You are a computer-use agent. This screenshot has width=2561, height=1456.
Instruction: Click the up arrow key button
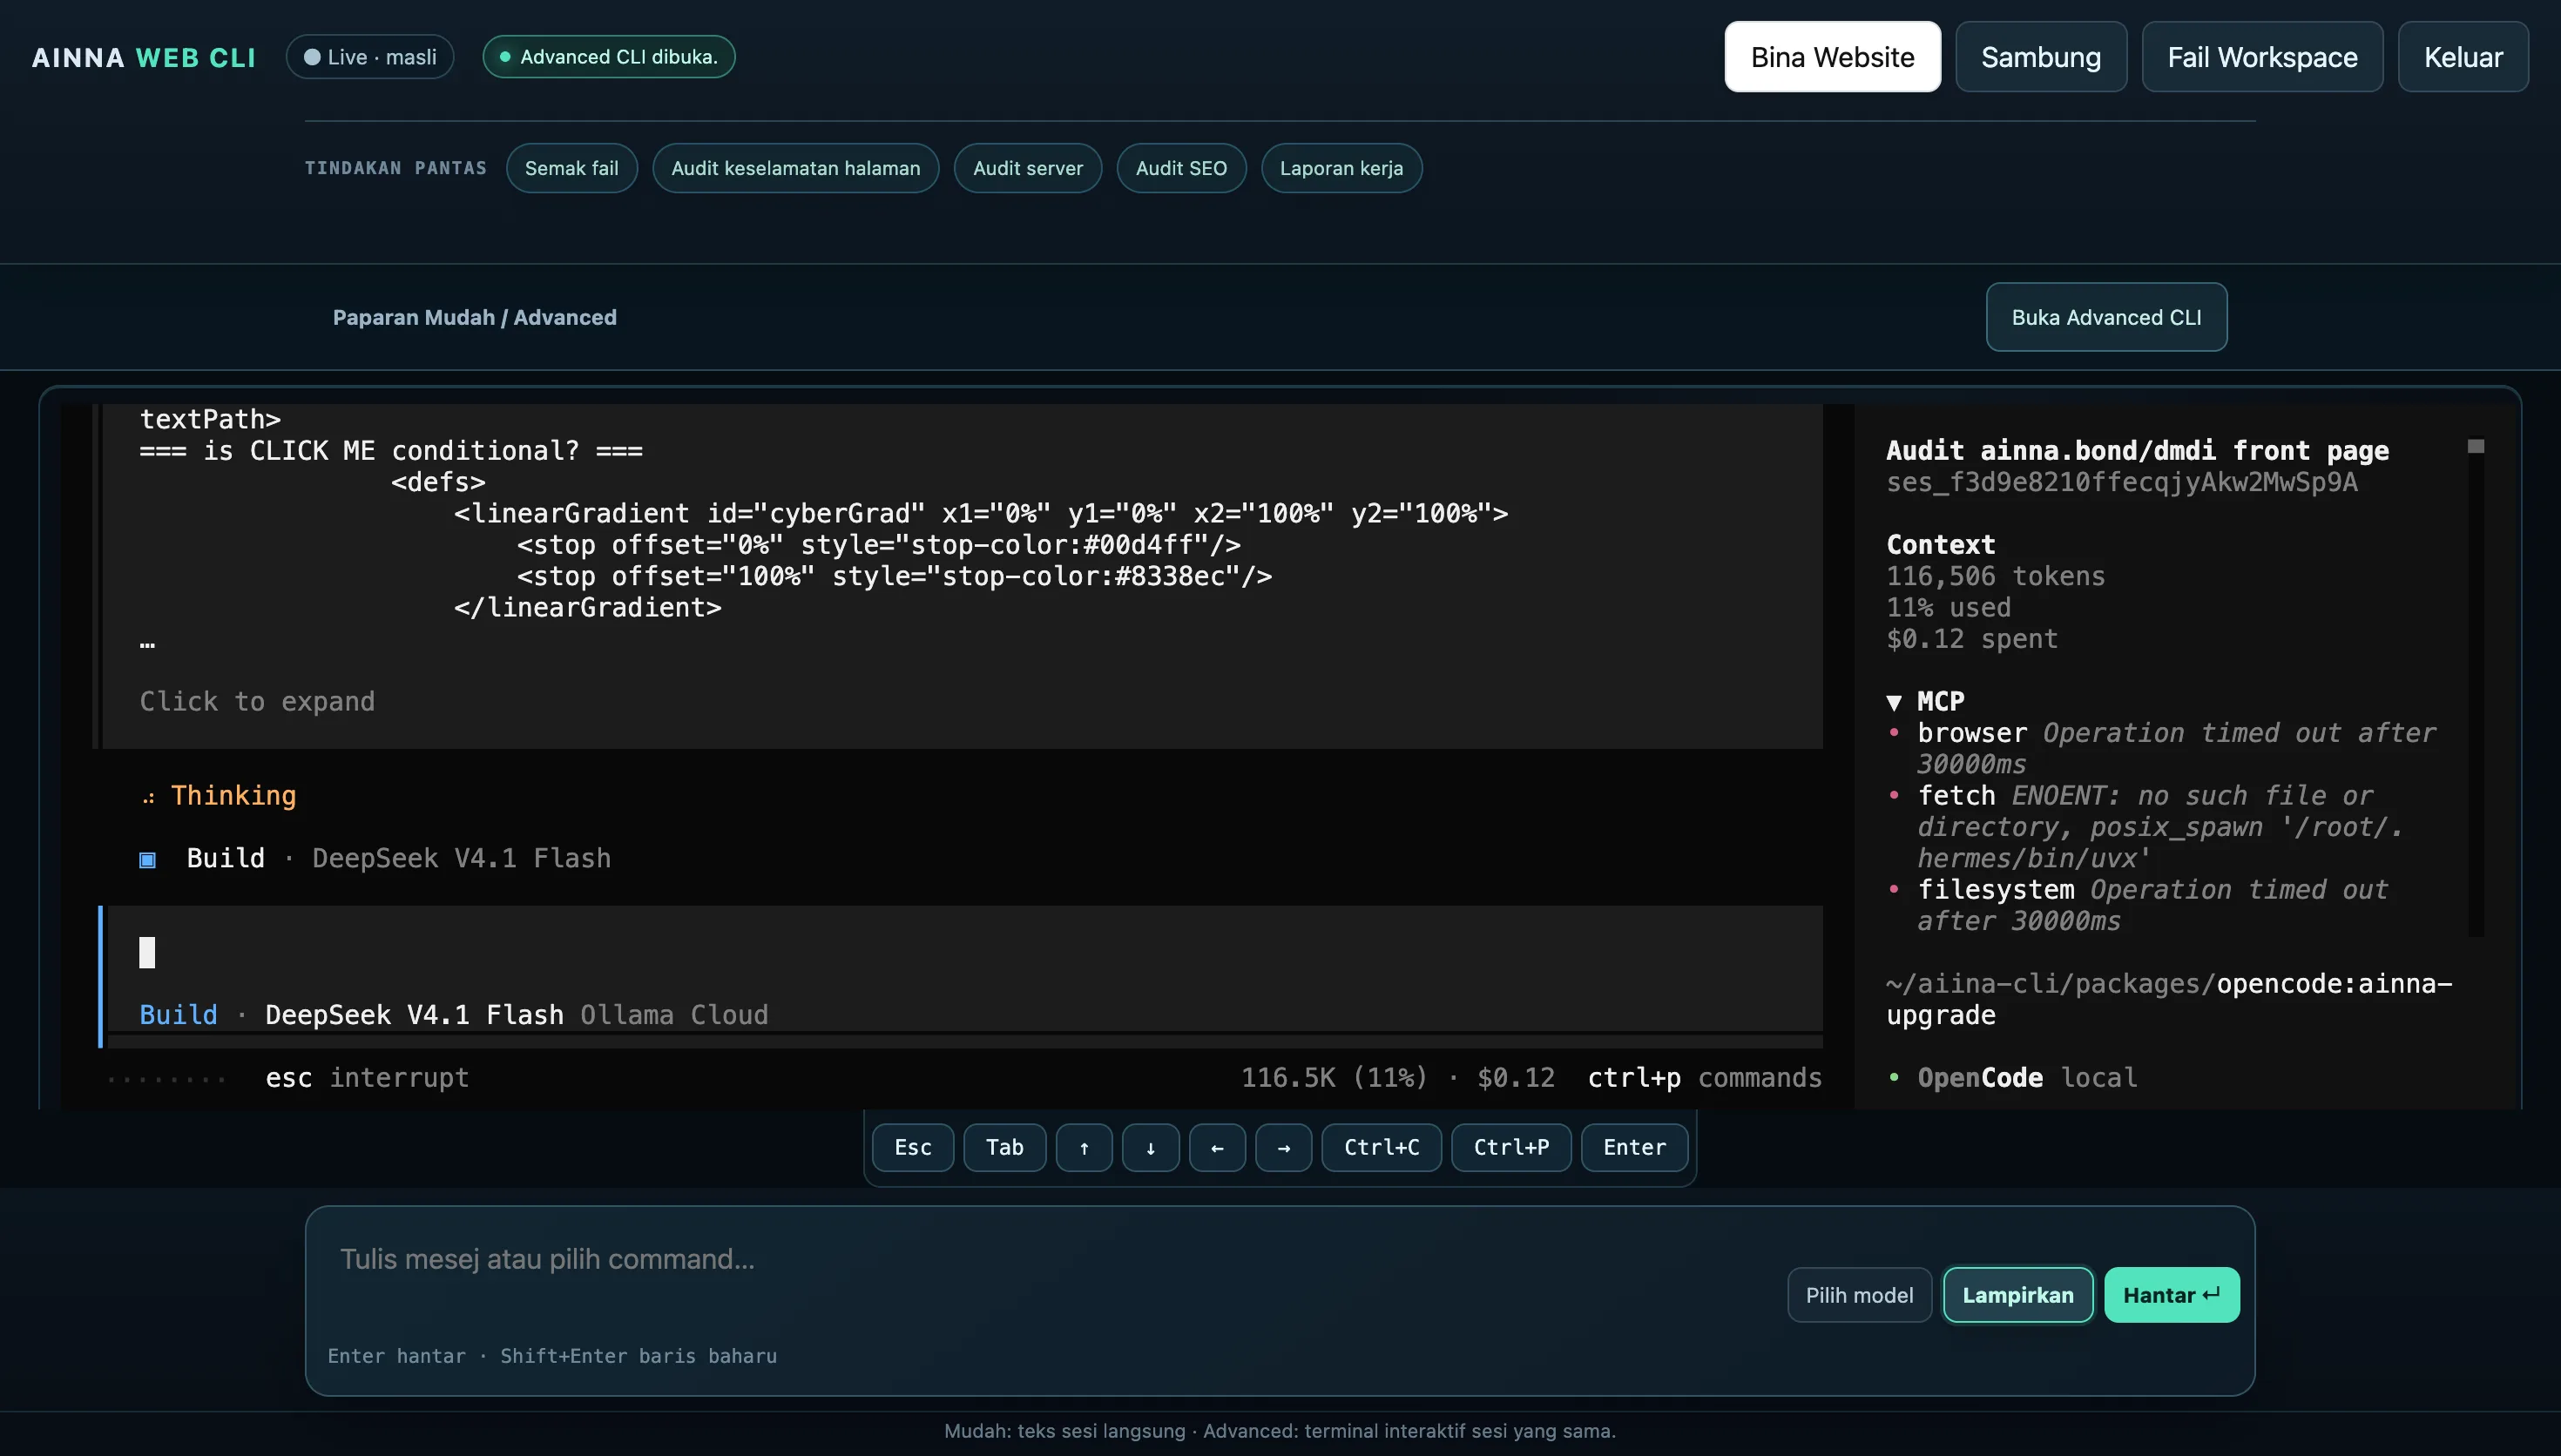pos(1084,1147)
